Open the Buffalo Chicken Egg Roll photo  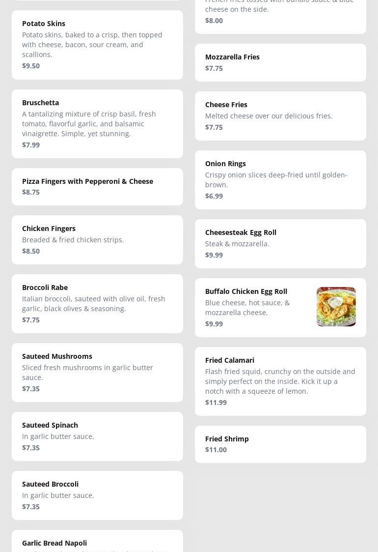tap(336, 307)
